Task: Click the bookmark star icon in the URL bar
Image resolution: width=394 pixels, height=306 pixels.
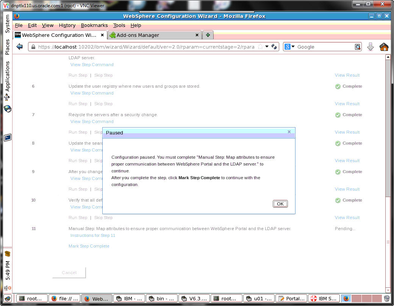Action: 260,47
